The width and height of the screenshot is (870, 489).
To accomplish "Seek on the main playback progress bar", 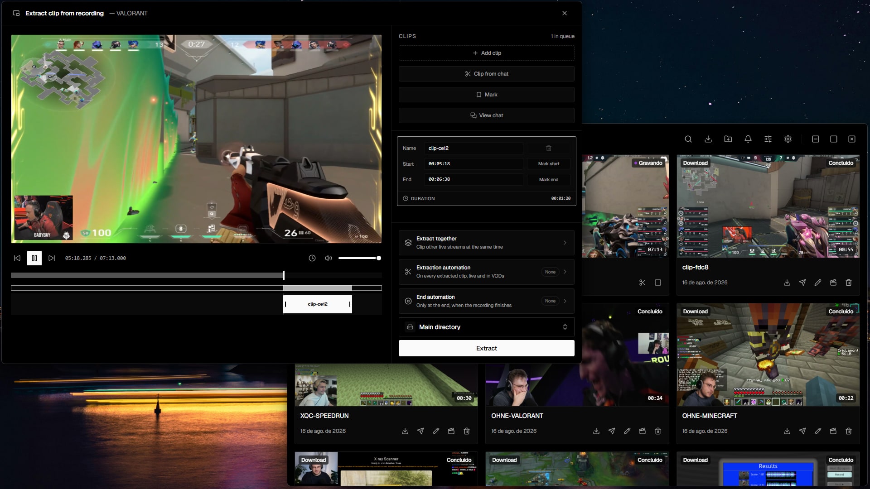I will (196, 275).
